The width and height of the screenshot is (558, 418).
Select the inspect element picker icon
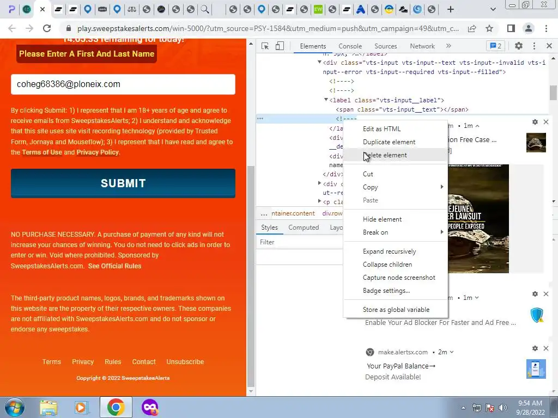(x=265, y=46)
